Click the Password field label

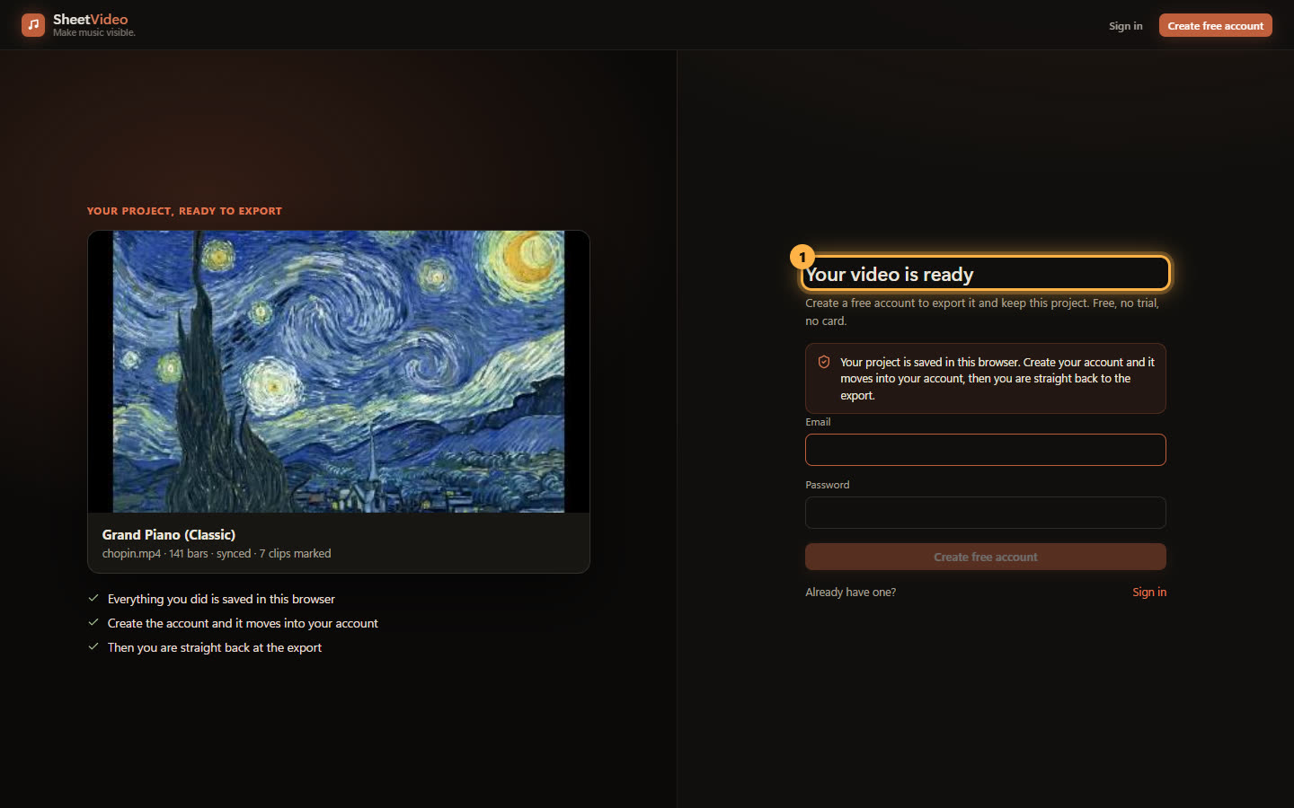pyautogui.click(x=827, y=485)
